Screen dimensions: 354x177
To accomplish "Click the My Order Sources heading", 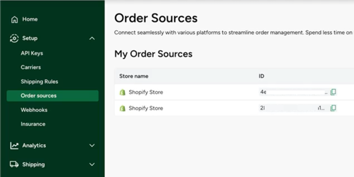I will (x=153, y=54).
